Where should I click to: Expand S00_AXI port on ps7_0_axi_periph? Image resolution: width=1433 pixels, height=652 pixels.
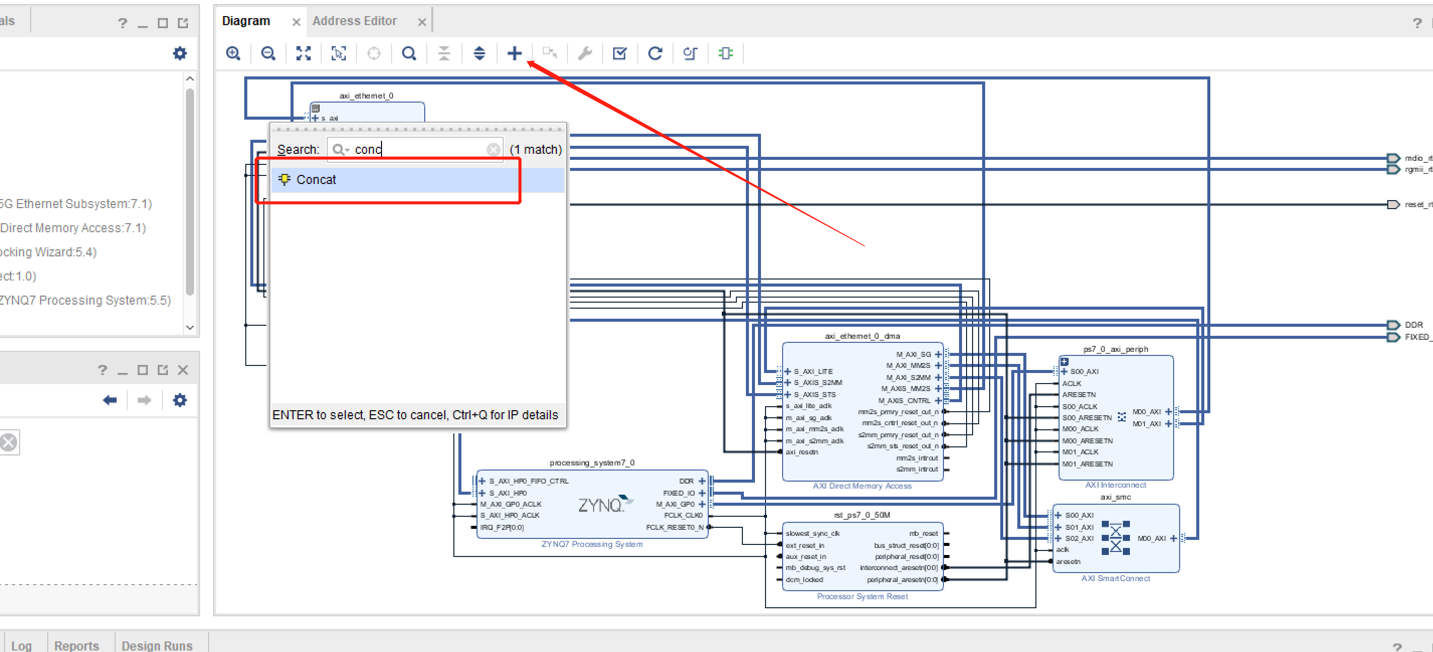(1064, 371)
